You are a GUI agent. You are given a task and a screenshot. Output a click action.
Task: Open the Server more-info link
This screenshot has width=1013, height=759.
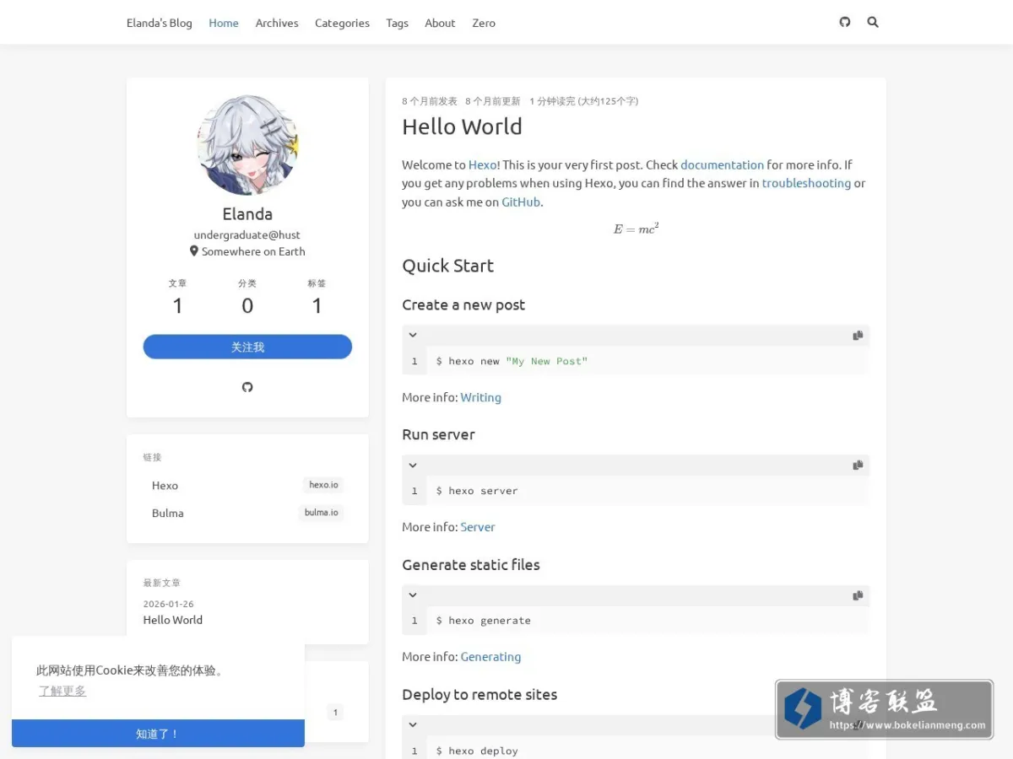coord(478,527)
